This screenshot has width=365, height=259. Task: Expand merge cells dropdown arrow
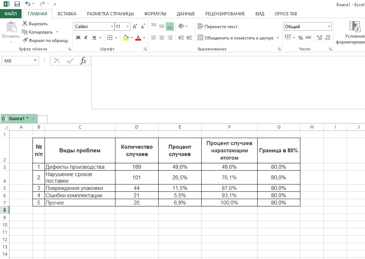click(278, 38)
